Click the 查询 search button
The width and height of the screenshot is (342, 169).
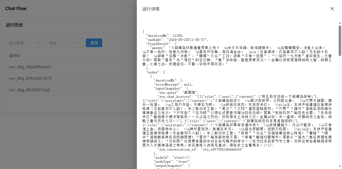click(94, 43)
